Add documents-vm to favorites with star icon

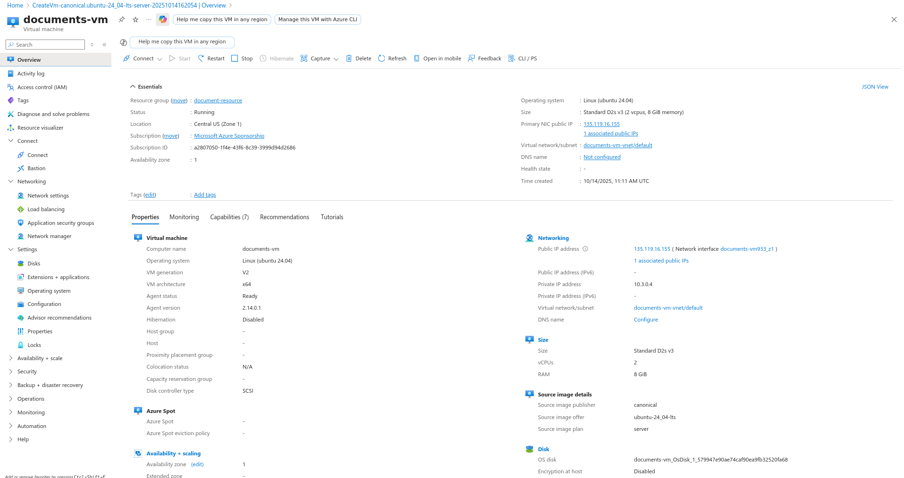(x=135, y=19)
